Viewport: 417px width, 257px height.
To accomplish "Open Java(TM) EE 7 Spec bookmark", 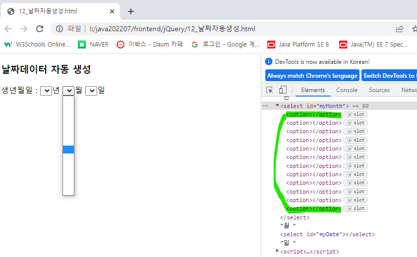I will click(x=373, y=45).
